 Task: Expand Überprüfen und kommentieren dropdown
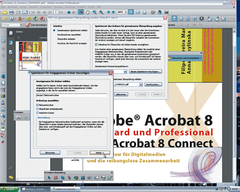pos(201,58)
